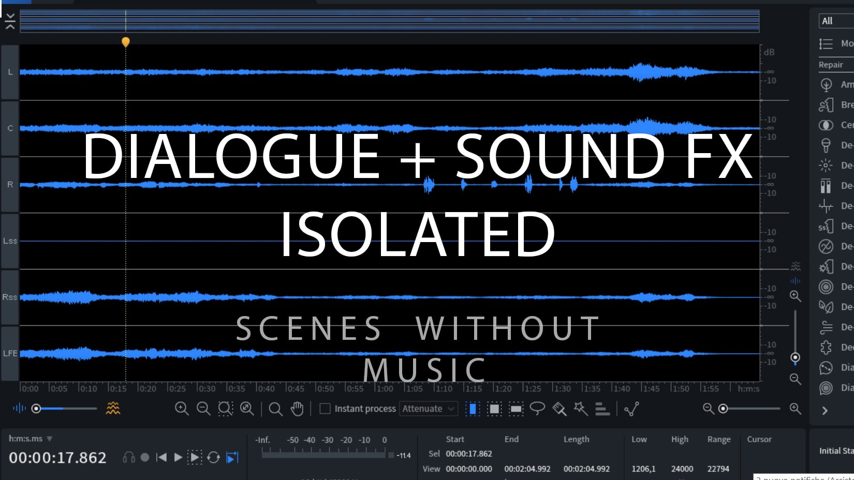Open the De-hum module

tap(826, 246)
